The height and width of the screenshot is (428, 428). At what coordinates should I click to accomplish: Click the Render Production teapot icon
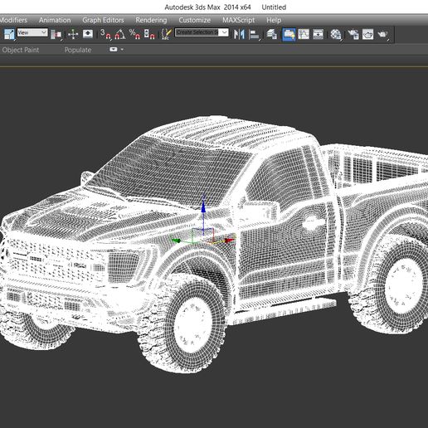click(x=383, y=35)
